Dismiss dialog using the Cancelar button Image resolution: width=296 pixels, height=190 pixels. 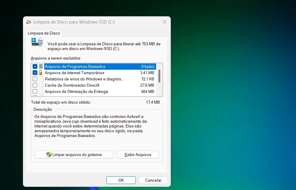tap(153, 180)
